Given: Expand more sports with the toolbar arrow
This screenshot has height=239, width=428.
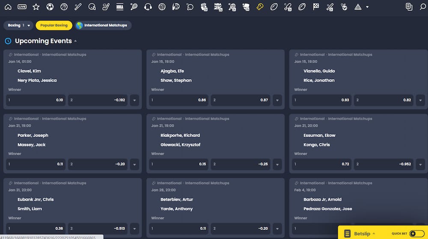Looking at the screenshot, I should (x=367, y=7).
